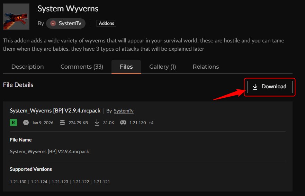The image size is (305, 196).
Task: Click the file size icon beside 224.79 KB
Action: [x=62, y=122]
